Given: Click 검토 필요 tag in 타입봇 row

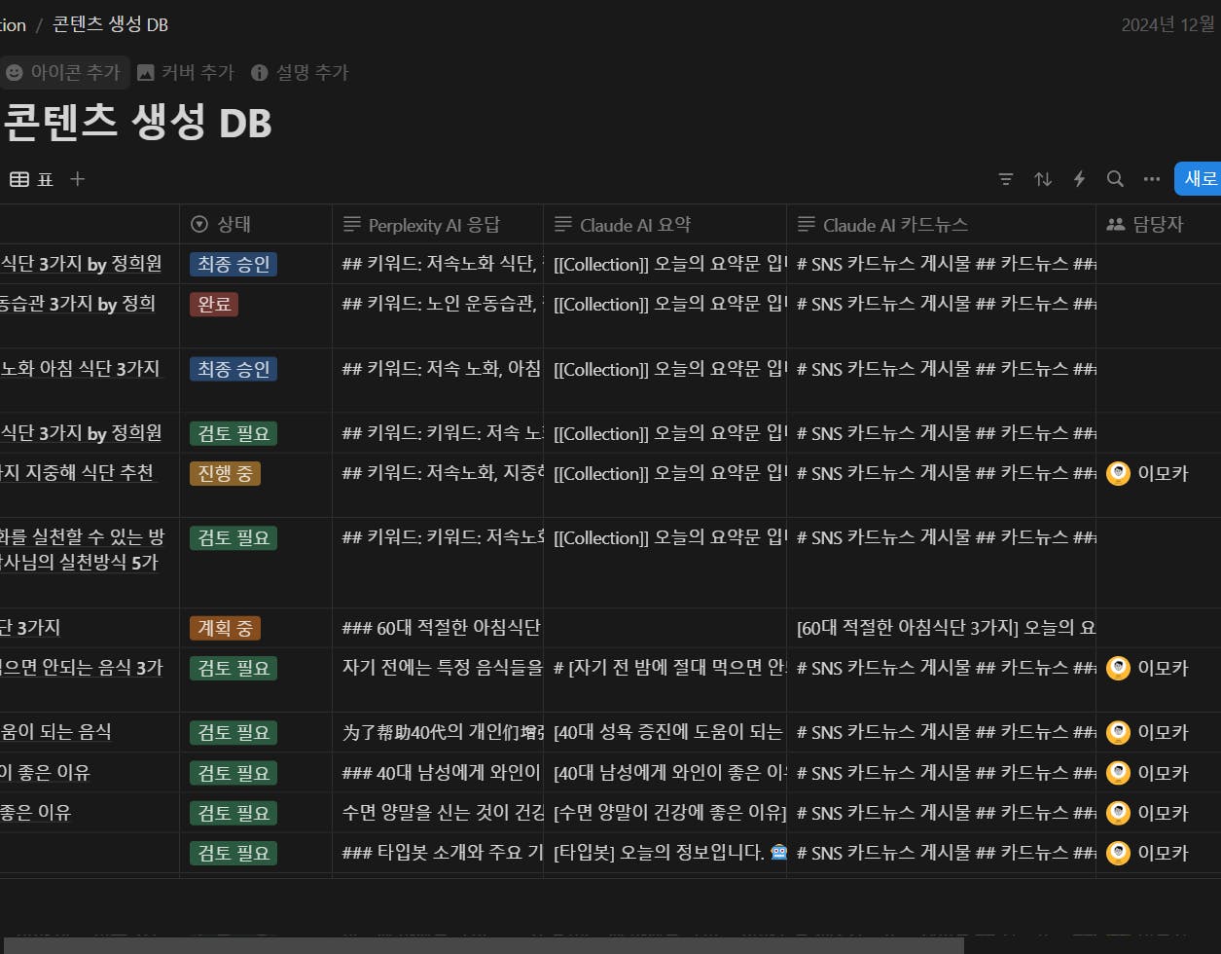Looking at the screenshot, I should pyautogui.click(x=233, y=853).
